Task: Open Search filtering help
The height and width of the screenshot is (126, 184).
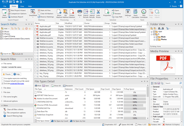Action: point(15,116)
